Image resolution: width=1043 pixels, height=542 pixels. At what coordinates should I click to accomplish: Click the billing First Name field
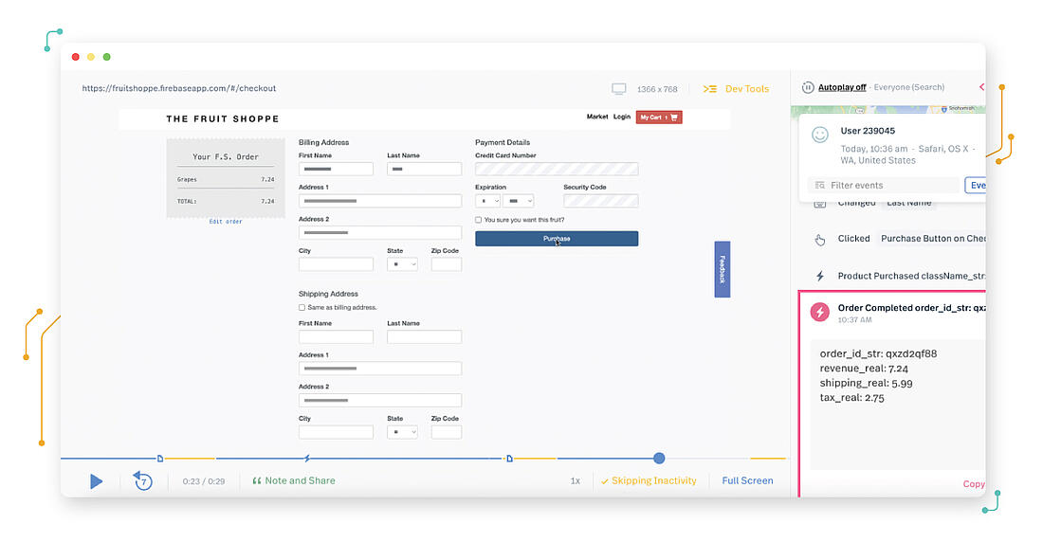point(336,169)
